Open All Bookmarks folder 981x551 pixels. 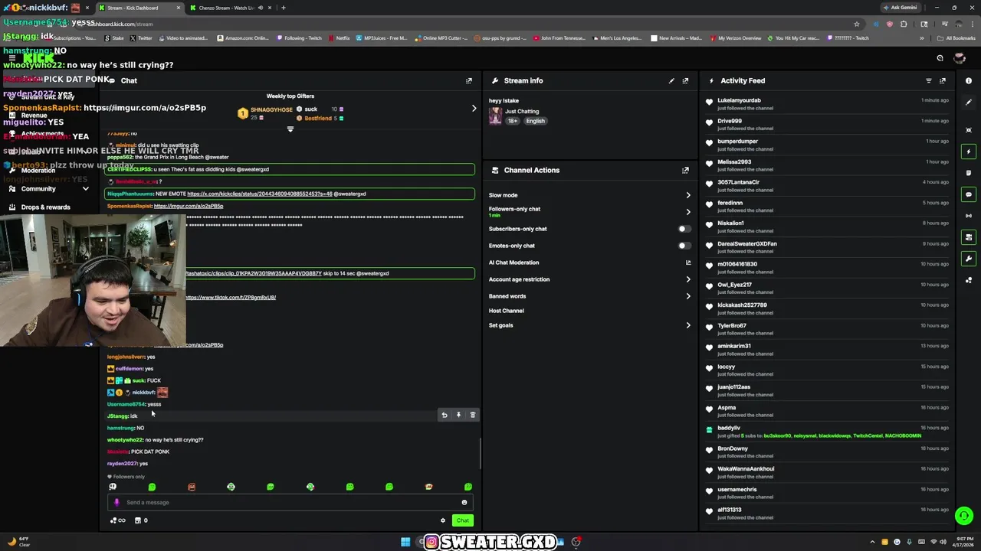click(956, 38)
